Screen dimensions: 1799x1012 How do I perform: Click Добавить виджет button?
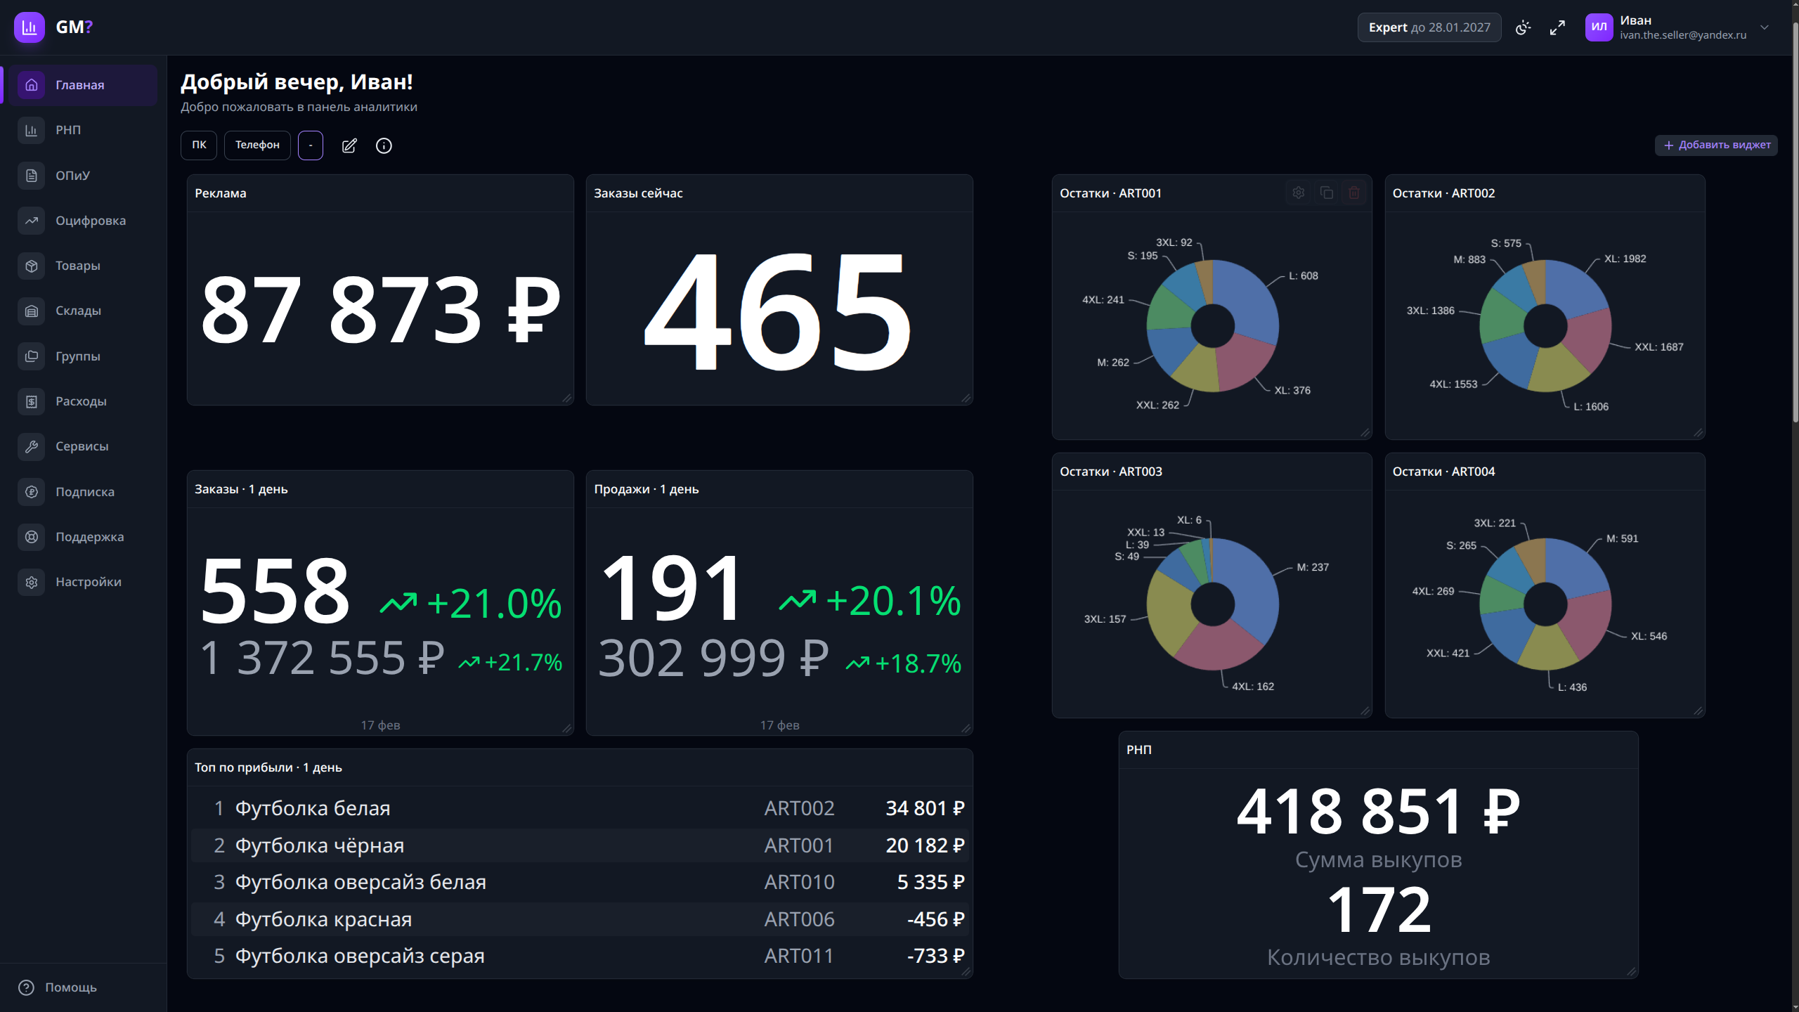(x=1716, y=145)
